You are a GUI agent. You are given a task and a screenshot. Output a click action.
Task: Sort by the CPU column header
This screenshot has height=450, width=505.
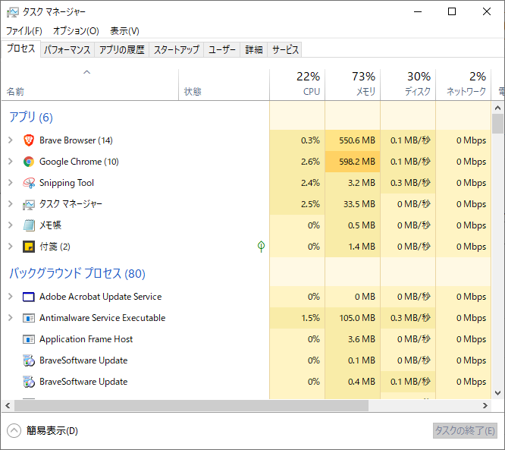[297, 84]
